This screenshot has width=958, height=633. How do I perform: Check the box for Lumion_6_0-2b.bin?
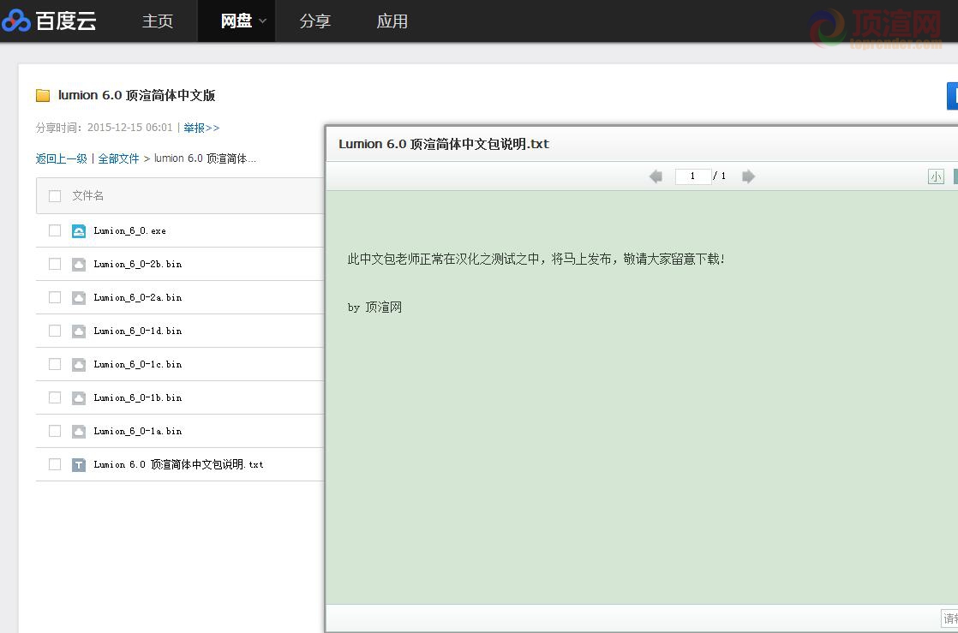click(55, 264)
